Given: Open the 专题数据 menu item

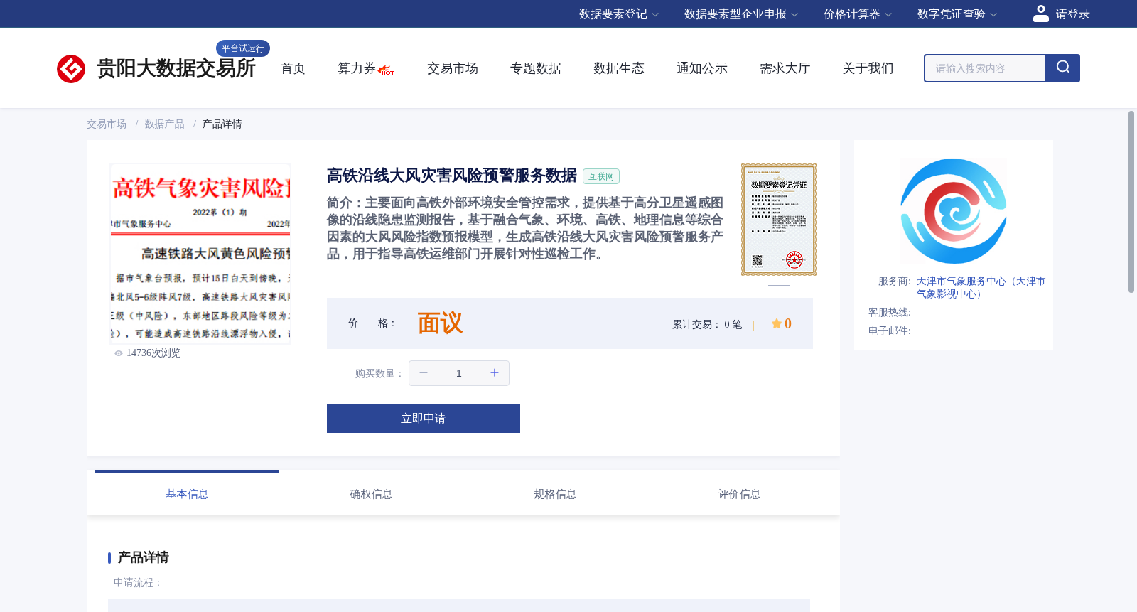Looking at the screenshot, I should click(536, 68).
